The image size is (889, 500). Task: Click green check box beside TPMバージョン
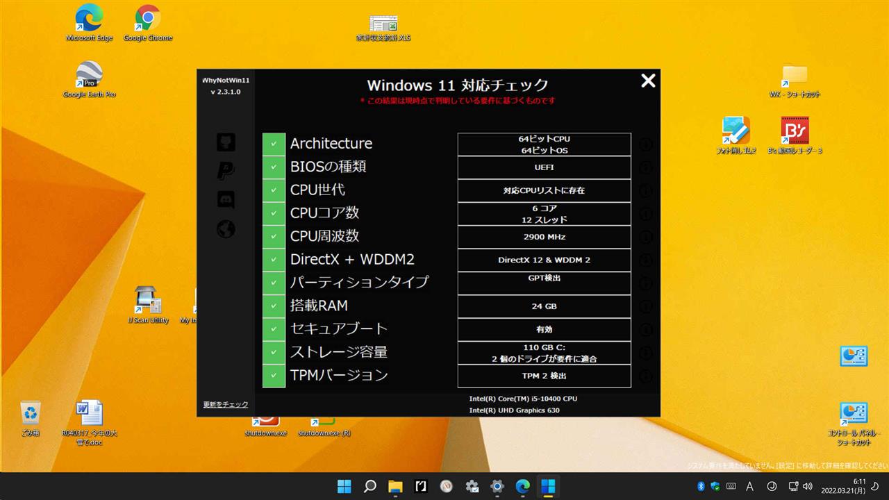274,376
